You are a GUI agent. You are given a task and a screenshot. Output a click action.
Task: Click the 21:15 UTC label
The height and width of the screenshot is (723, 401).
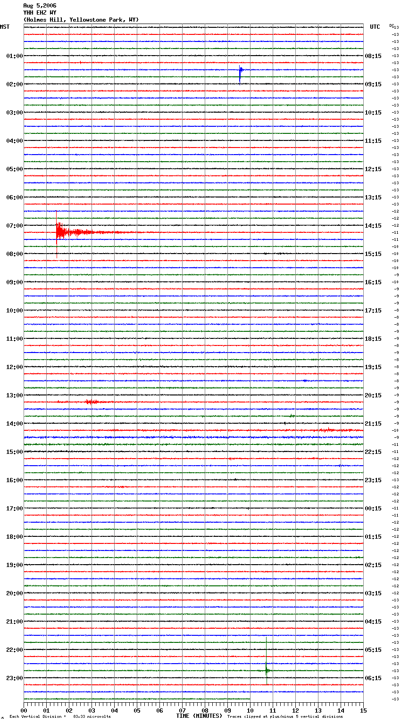[x=373, y=424]
